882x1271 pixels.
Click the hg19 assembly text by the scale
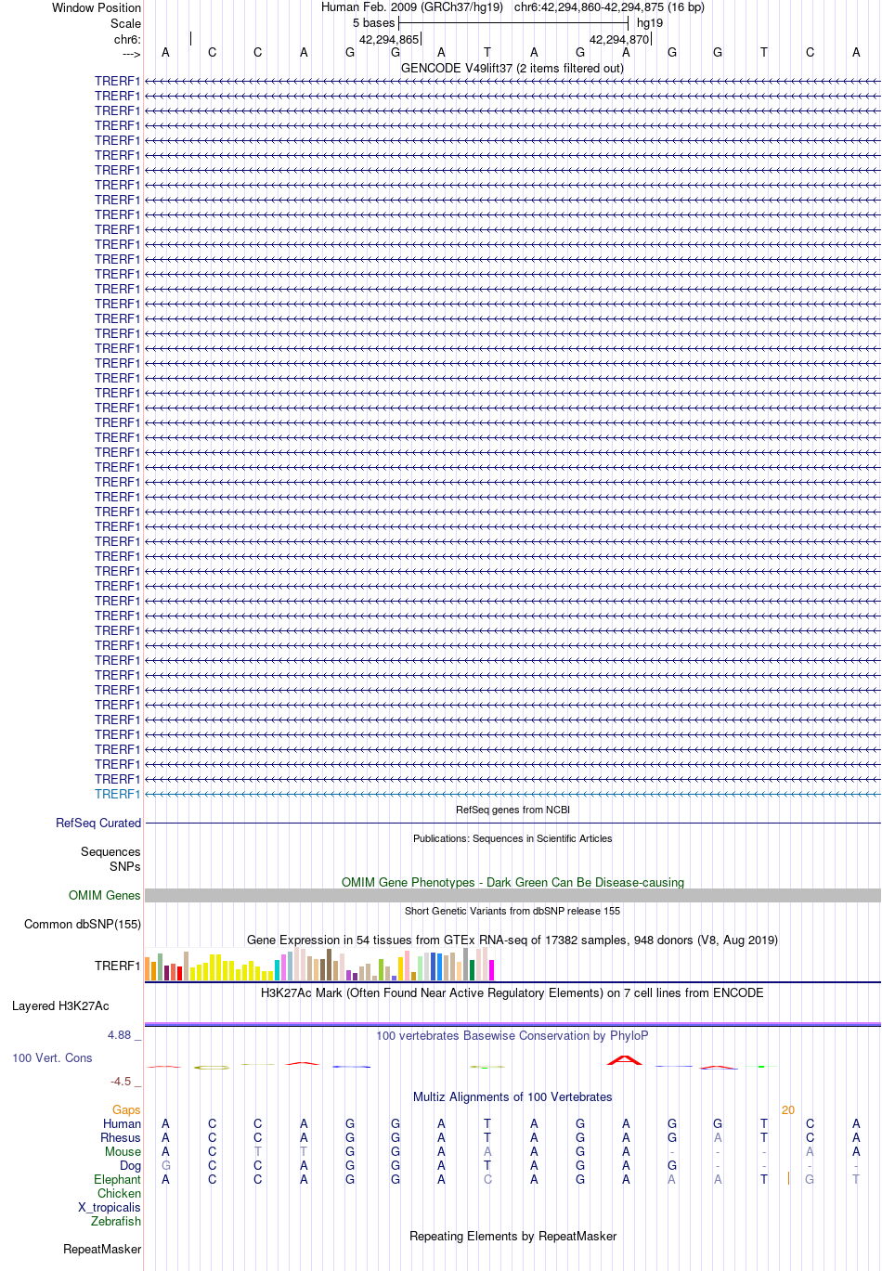(650, 22)
